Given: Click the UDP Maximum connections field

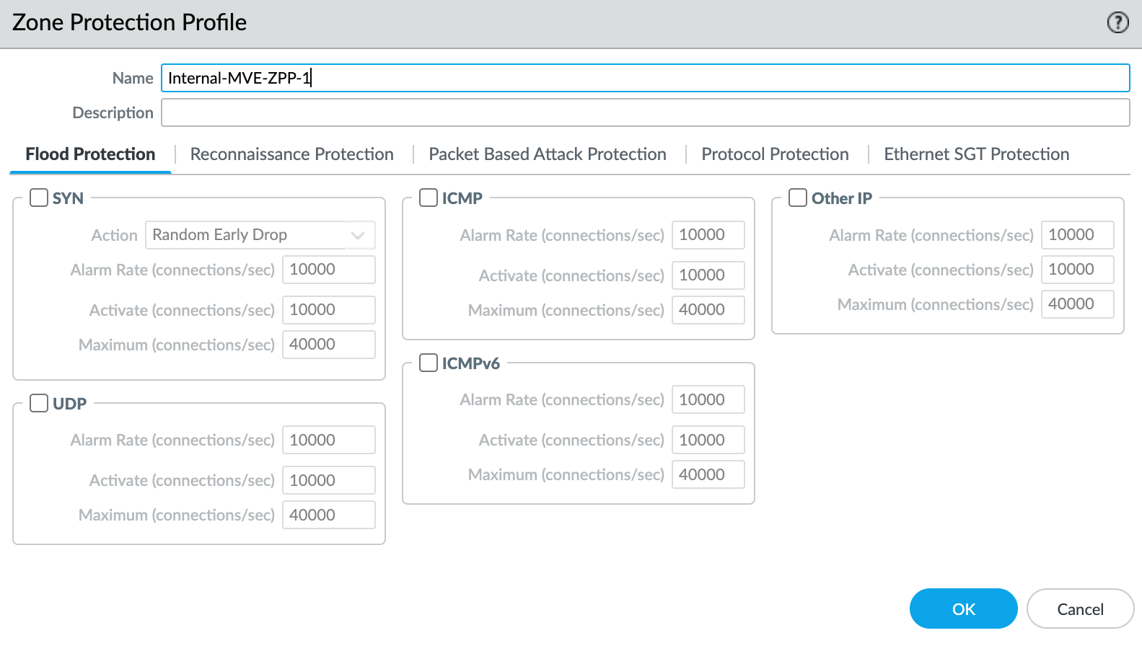Looking at the screenshot, I should [328, 515].
